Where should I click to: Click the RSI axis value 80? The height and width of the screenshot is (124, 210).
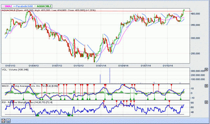point(192,103)
